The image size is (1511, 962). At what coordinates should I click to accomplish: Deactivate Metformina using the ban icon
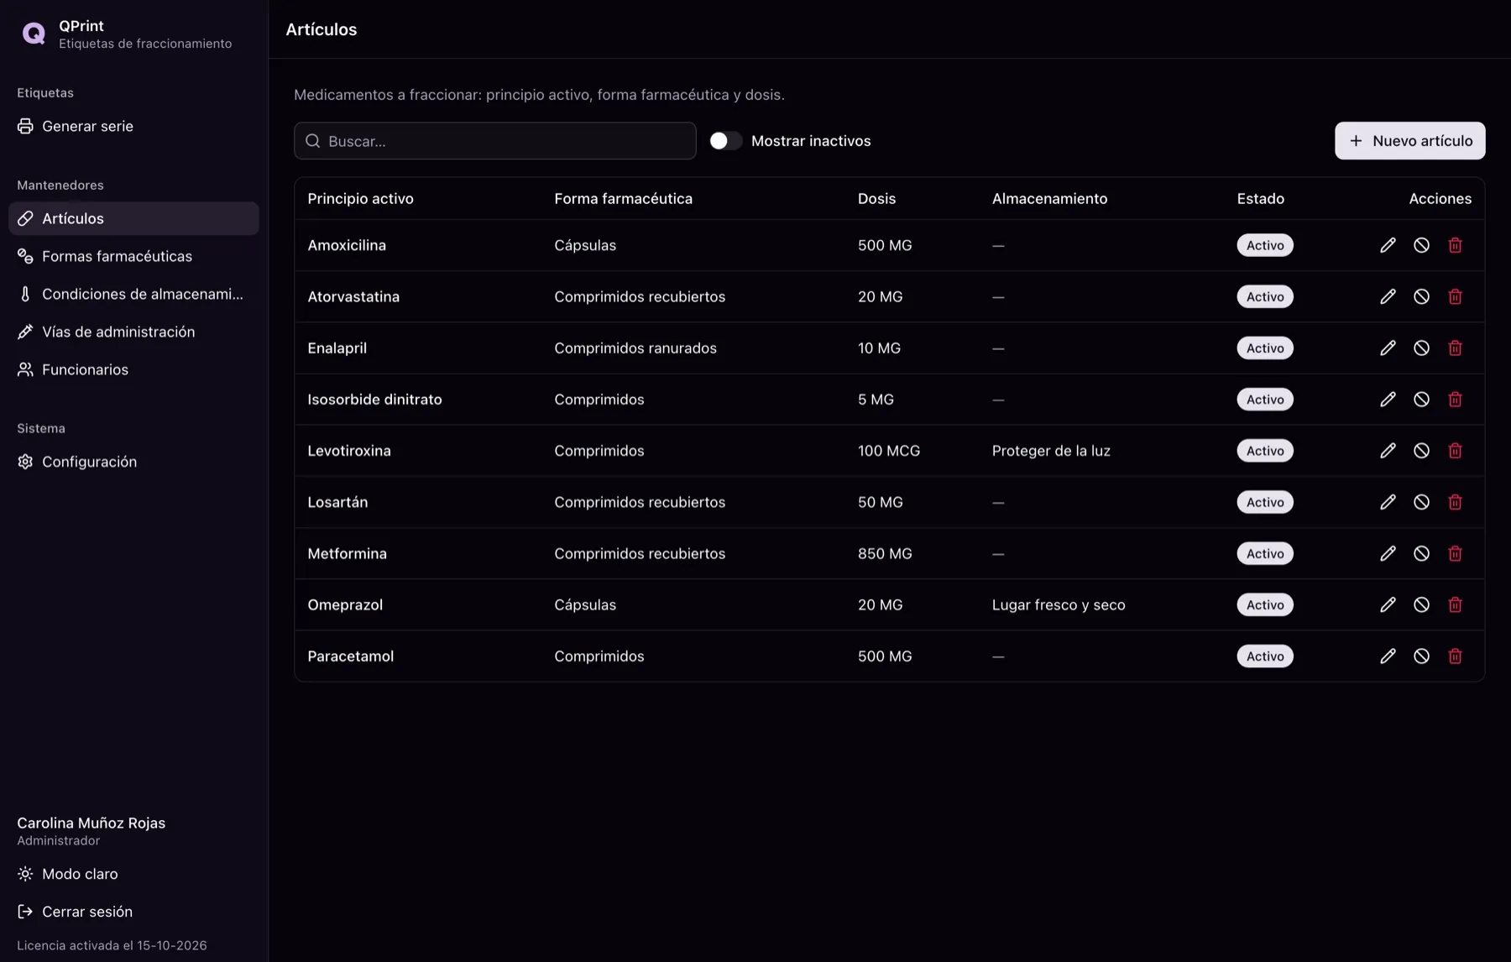click(x=1421, y=553)
